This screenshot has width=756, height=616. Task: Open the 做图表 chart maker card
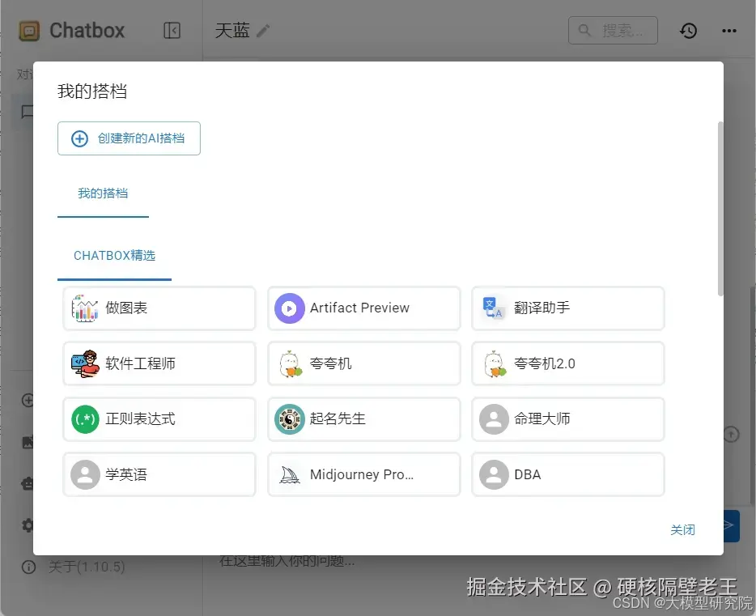[159, 308]
